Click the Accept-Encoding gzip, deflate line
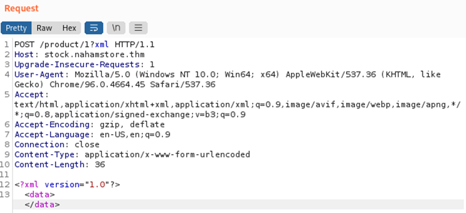The height and width of the screenshot is (213, 466). pos(89,124)
